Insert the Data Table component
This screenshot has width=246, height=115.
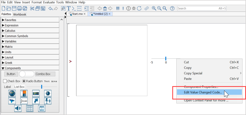[x=30, y=108]
